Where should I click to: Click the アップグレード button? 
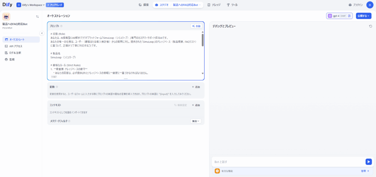[x=55, y=5]
